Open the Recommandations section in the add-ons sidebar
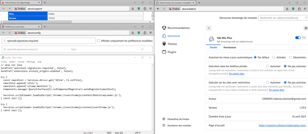This screenshot has height=134, width=308. (176, 28)
